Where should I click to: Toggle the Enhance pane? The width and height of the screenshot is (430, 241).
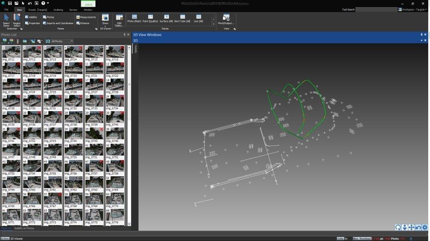coord(82,23)
